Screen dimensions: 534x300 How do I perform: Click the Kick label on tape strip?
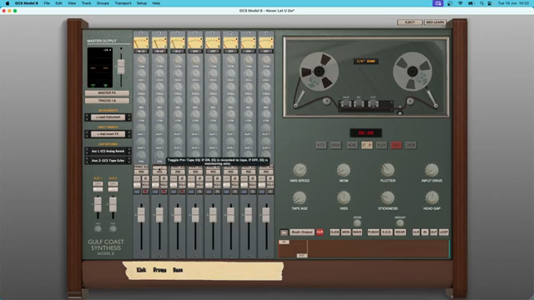click(141, 270)
